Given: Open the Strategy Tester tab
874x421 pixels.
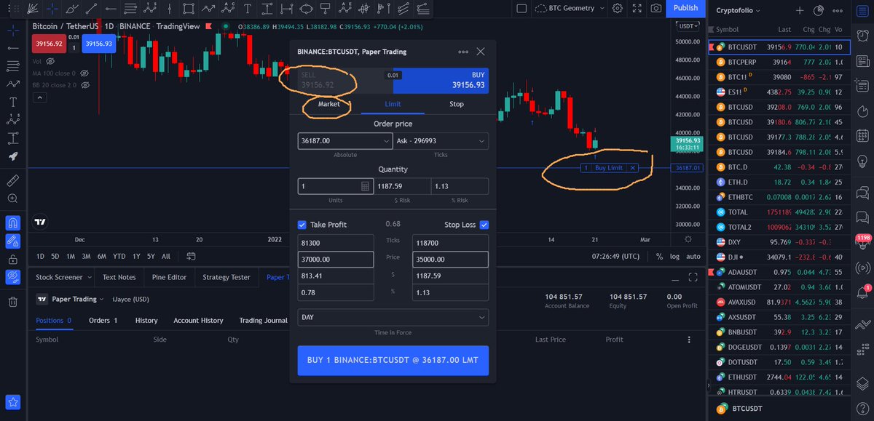Looking at the screenshot, I should (x=226, y=277).
